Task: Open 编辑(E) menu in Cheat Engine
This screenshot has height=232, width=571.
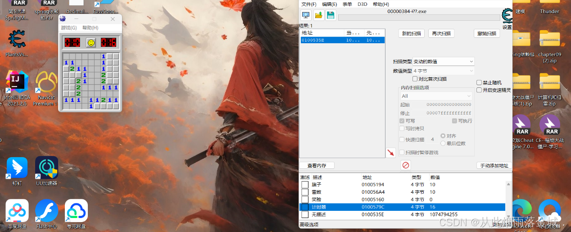Action: point(329,4)
